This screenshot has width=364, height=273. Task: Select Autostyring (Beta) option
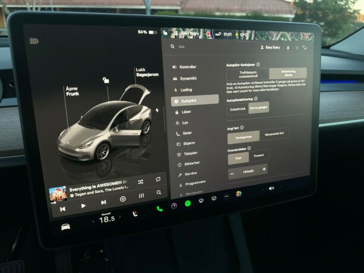point(288,74)
